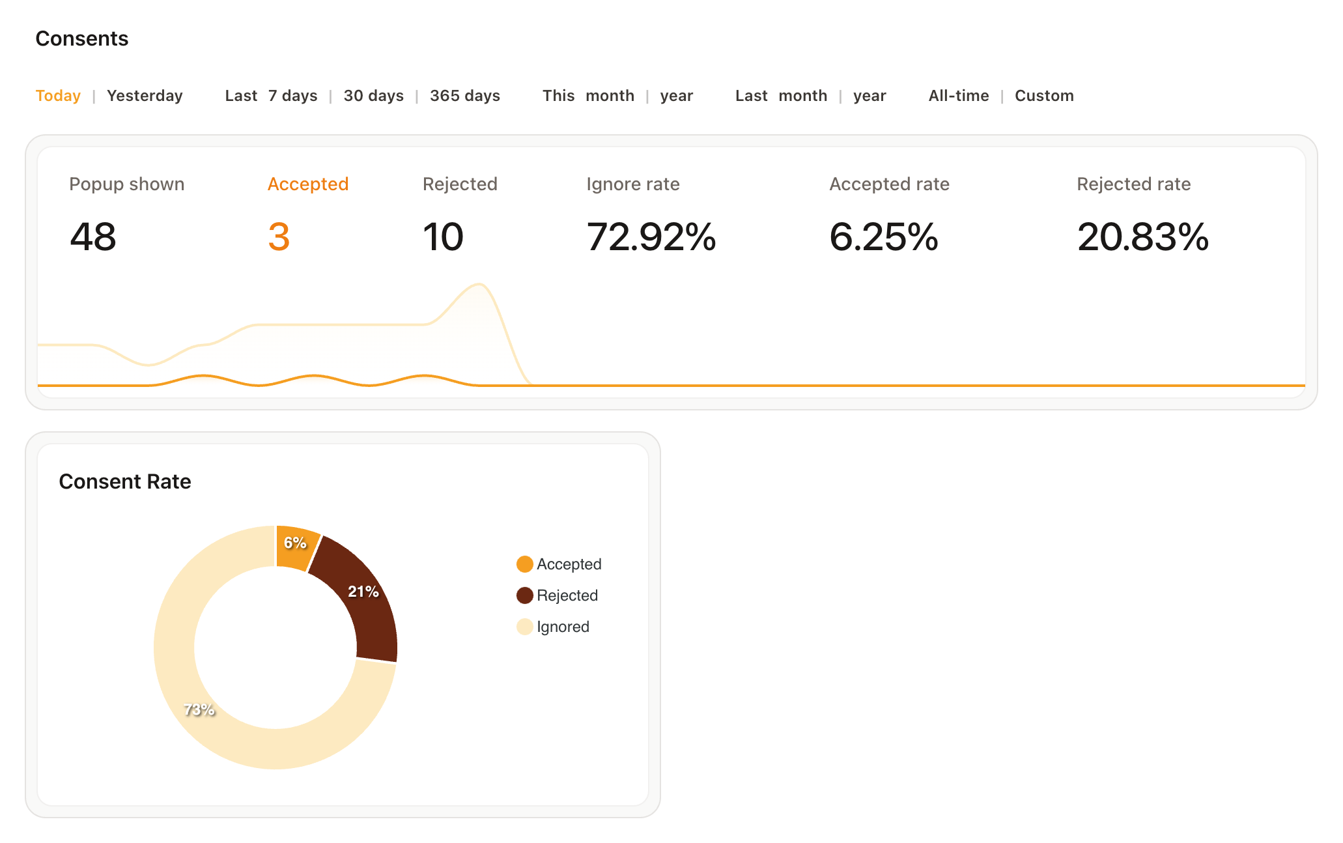Select the Last month range
This screenshot has width=1343, height=843.
(x=803, y=96)
